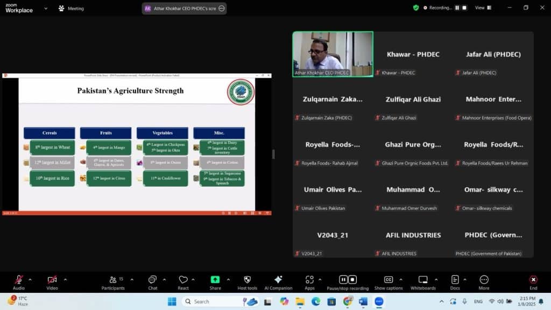Image resolution: width=551 pixels, height=310 pixels.
Task: Open the More options menu
Action: (484, 280)
